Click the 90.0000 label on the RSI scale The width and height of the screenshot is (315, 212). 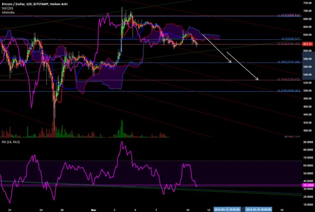pos(308,142)
